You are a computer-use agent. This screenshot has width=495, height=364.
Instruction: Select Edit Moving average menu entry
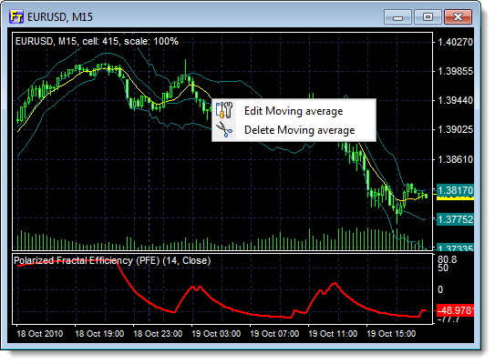(x=294, y=111)
